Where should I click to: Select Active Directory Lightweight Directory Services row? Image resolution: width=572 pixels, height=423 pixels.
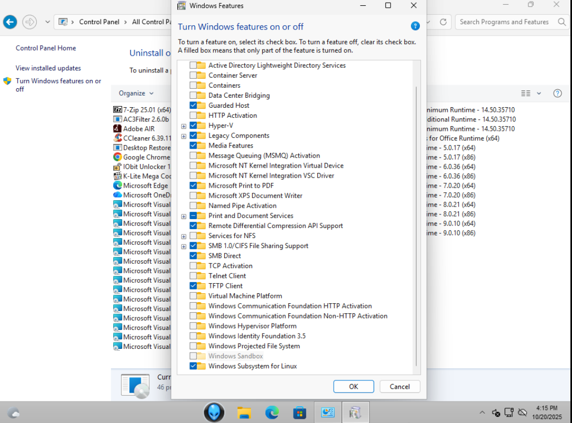pos(277,65)
